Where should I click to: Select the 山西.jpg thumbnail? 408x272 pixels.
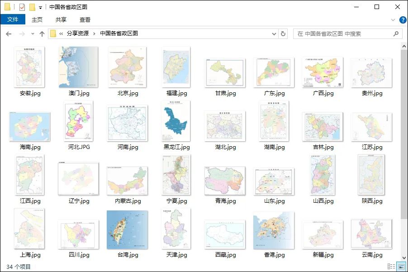pos(323,175)
